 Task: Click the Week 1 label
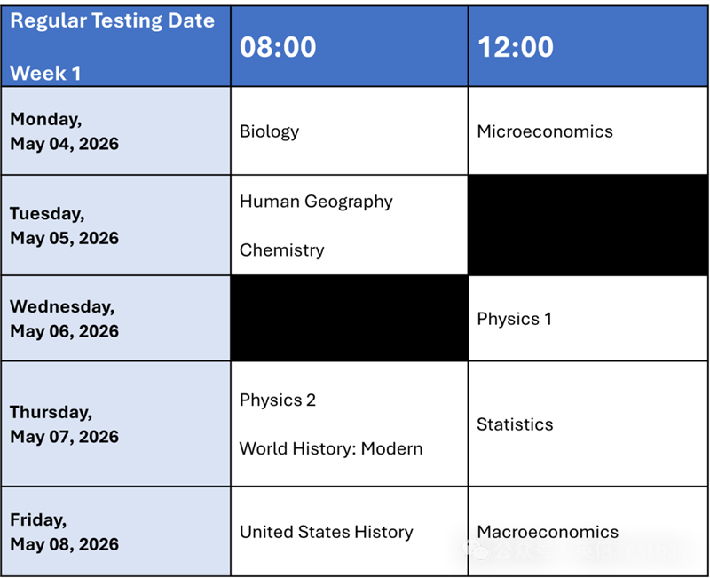pyautogui.click(x=45, y=73)
